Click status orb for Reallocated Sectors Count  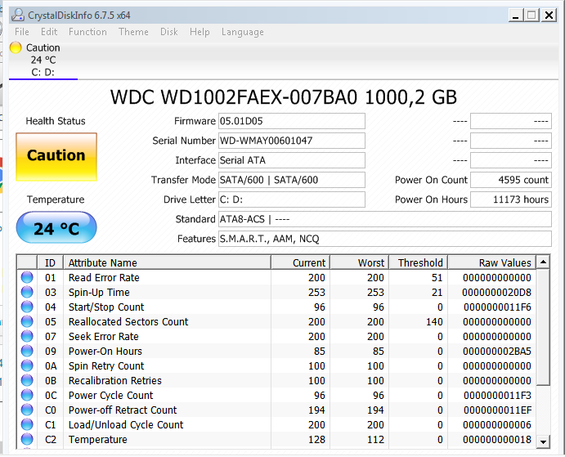point(27,321)
